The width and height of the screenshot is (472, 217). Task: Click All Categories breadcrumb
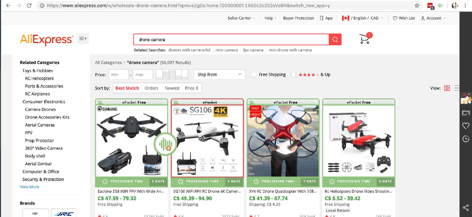[x=108, y=62]
